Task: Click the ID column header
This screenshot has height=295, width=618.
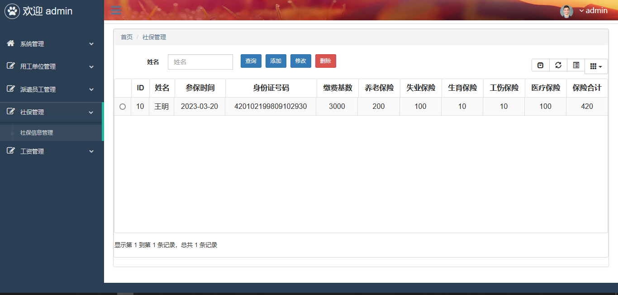Action: [x=140, y=88]
